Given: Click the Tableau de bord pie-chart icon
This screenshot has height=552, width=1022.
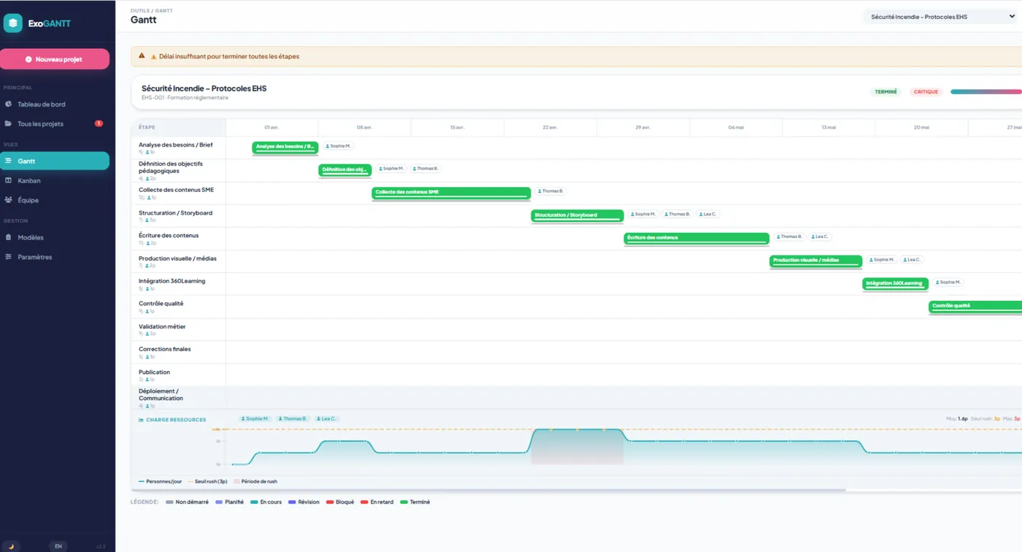Looking at the screenshot, I should click(x=9, y=104).
